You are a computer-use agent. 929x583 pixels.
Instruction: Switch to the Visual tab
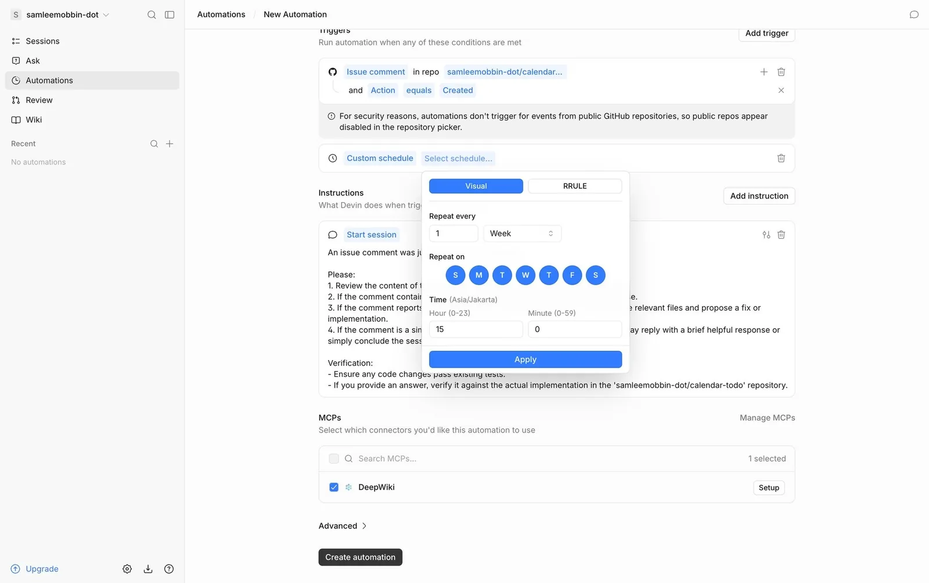tap(476, 186)
